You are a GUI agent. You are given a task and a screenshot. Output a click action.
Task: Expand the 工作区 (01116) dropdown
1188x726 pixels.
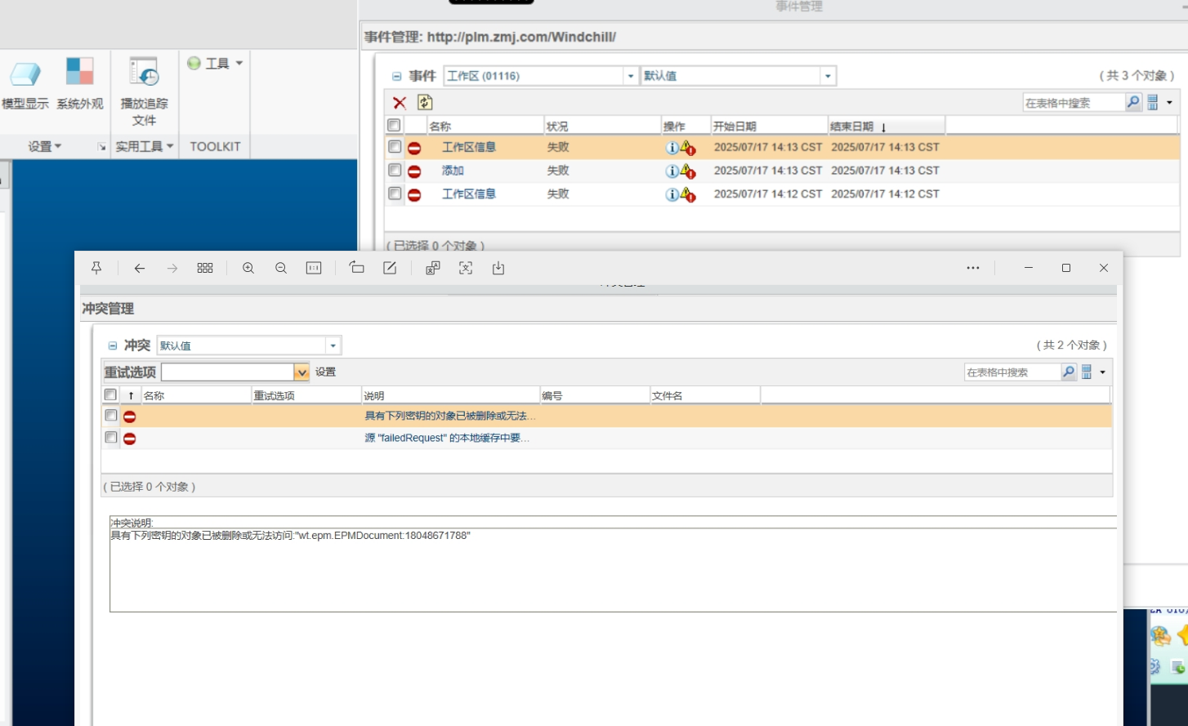[x=630, y=76]
